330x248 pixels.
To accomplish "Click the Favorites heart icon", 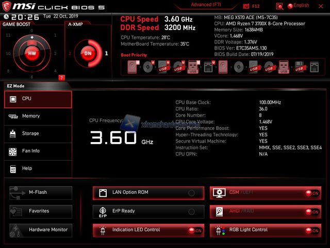I will [x=15, y=211].
